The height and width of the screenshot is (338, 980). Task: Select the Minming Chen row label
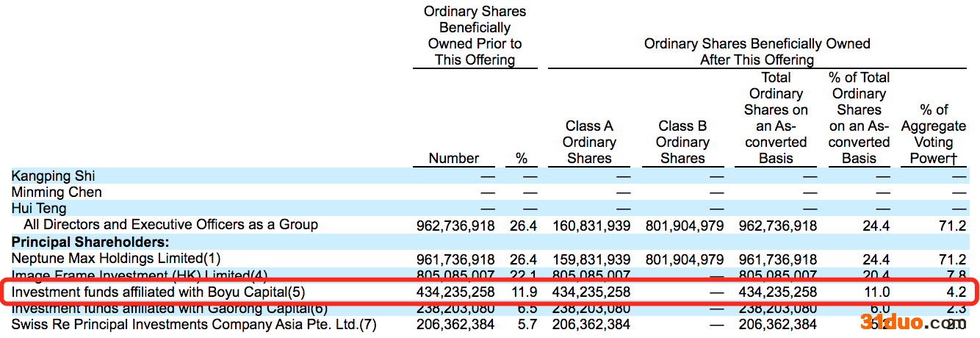[x=57, y=193]
